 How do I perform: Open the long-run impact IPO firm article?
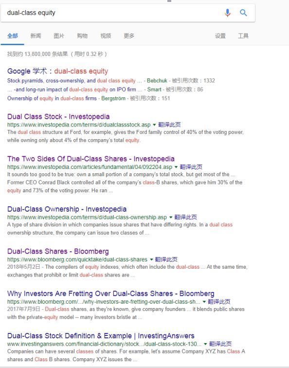(x=75, y=90)
